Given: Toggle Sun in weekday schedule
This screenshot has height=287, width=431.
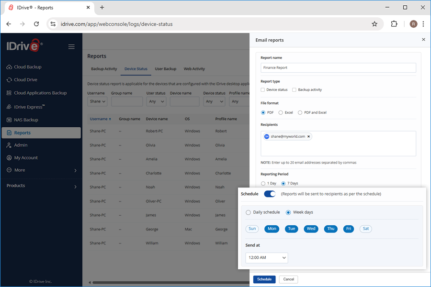Looking at the screenshot, I should [x=252, y=229].
